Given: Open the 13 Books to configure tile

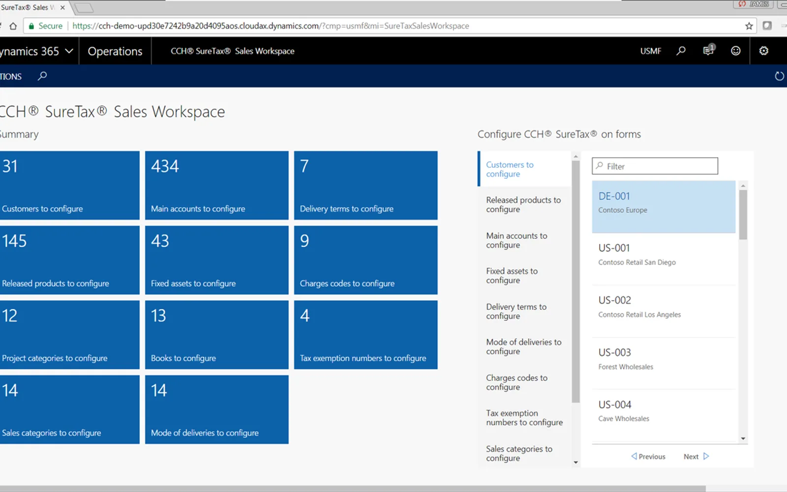Looking at the screenshot, I should [x=216, y=335].
